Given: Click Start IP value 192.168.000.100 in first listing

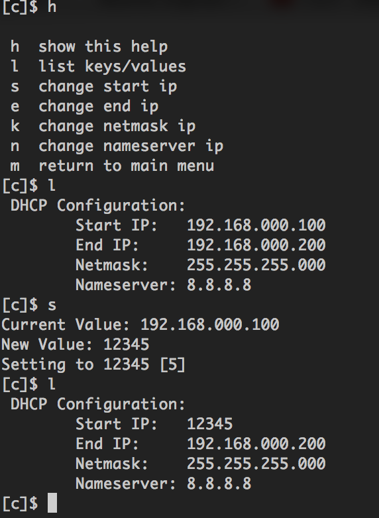Looking at the screenshot, I should click(256, 225).
